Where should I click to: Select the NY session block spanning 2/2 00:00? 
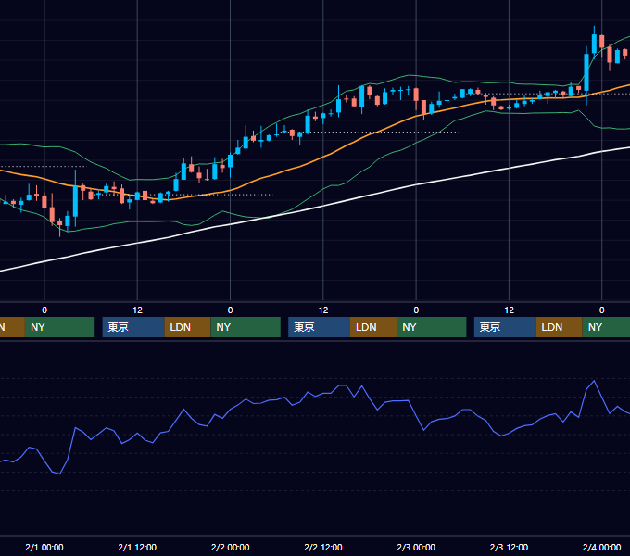tap(246, 327)
